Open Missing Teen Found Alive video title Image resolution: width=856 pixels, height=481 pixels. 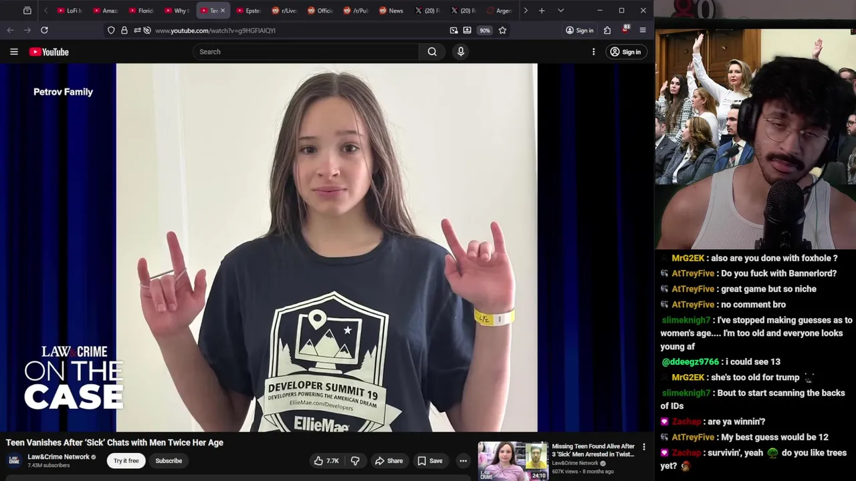[x=593, y=450]
